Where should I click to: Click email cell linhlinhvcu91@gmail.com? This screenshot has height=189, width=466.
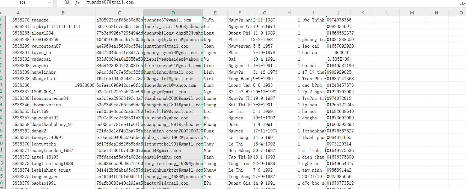[173, 66]
